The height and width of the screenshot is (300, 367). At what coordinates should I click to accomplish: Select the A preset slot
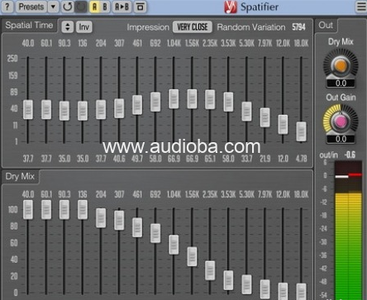click(94, 7)
